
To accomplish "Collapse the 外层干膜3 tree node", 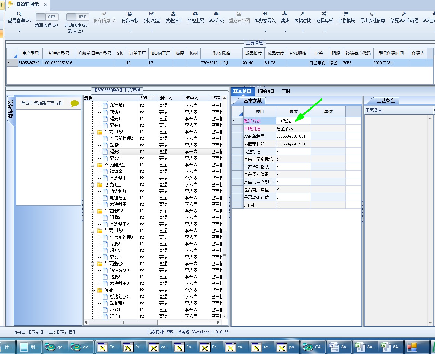I will click(x=93, y=231).
